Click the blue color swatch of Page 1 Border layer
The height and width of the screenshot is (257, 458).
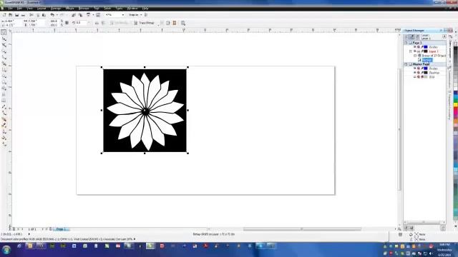[426, 47]
